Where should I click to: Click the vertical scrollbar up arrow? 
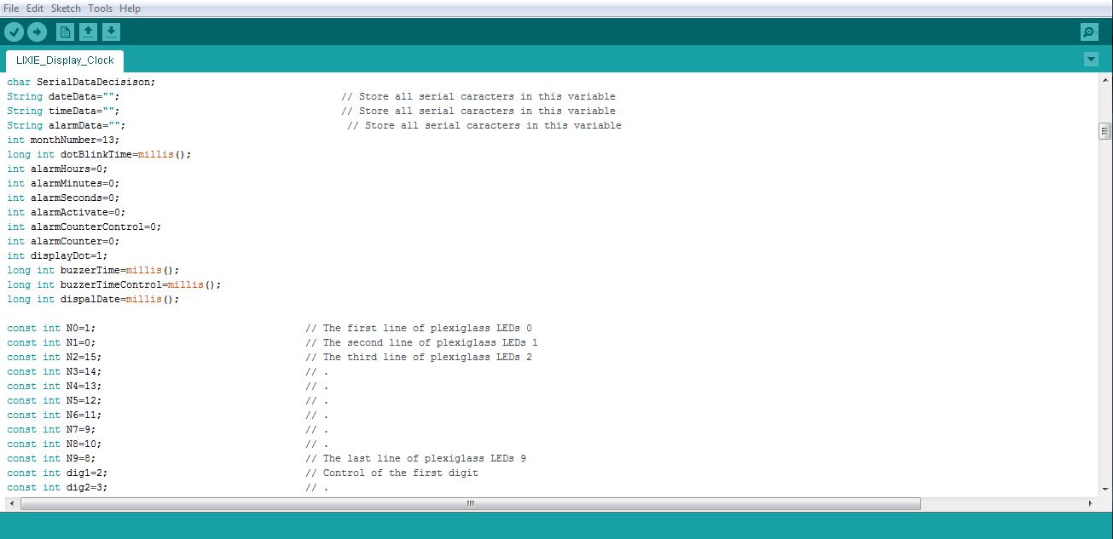click(1105, 79)
